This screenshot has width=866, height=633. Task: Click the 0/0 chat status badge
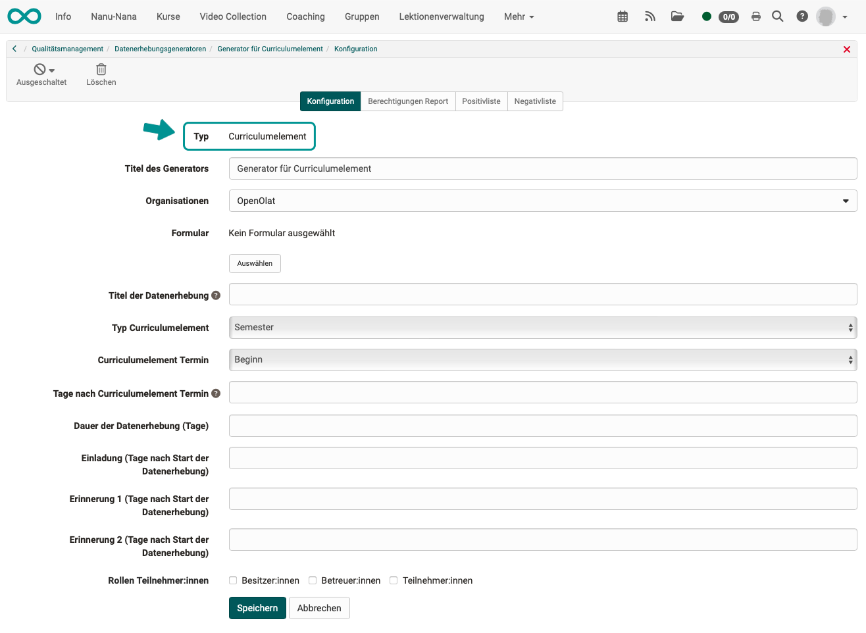point(728,17)
